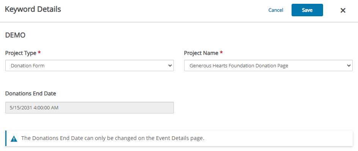This screenshot has height=151, width=358.
Task: Select Generous Hearts Foundation Donation Page text
Action: pyautogui.click(x=239, y=66)
